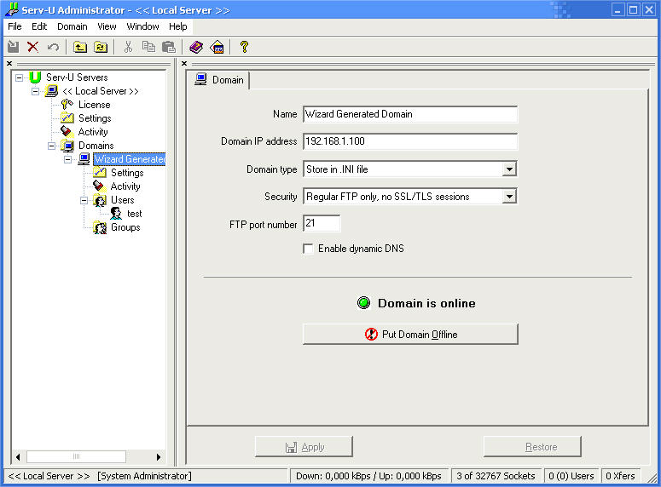661x487 pixels.
Task: Click the green Serv-U Servers root icon
Action: click(x=35, y=77)
